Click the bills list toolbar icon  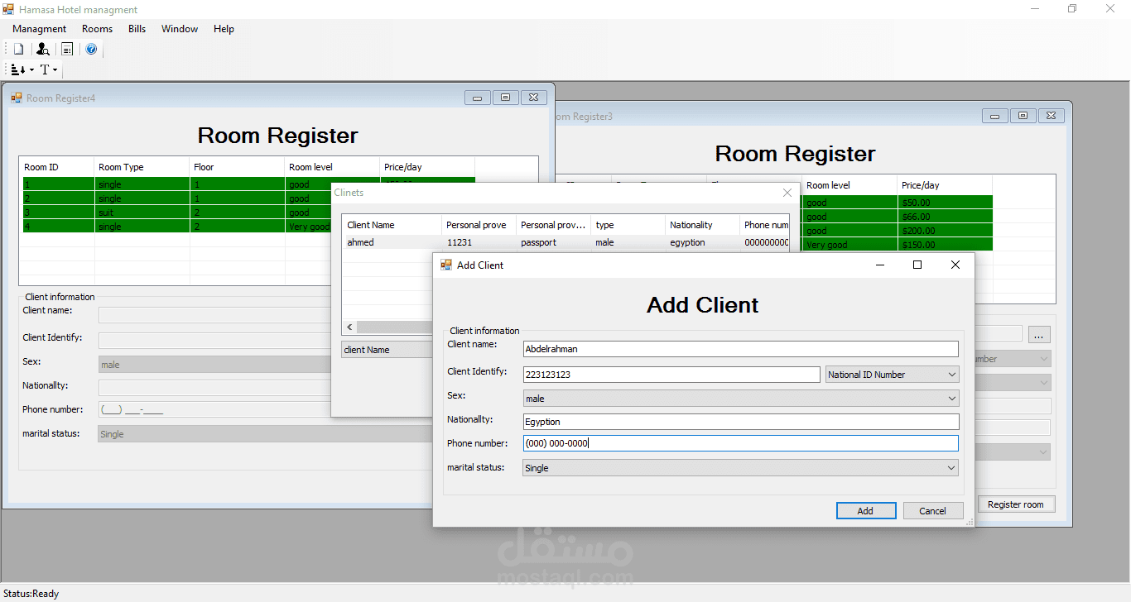67,50
